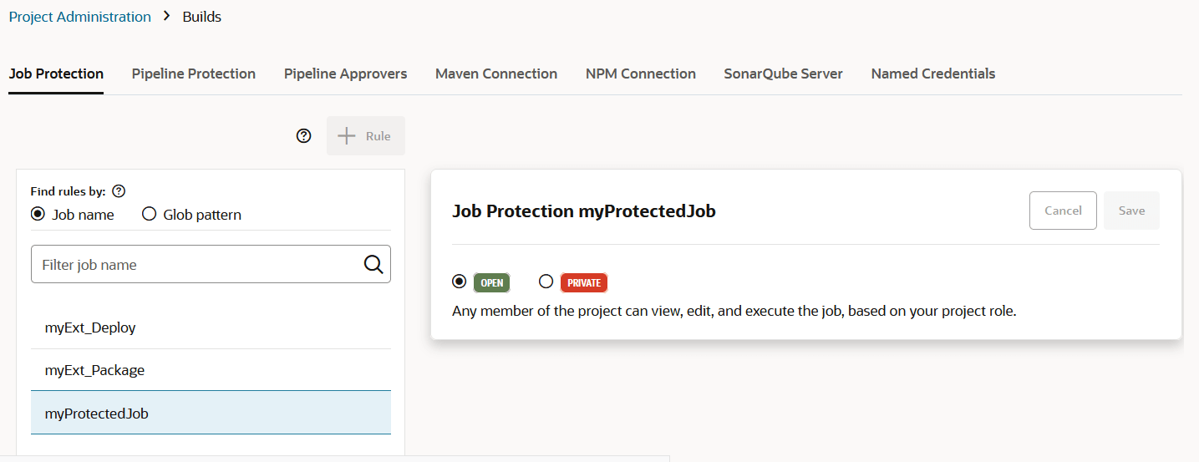Open the Pipeline Approvers tab
The image size is (1199, 462).
345,74
